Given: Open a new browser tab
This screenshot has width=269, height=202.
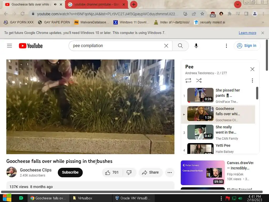Looking at the screenshot, I should click(134, 4).
